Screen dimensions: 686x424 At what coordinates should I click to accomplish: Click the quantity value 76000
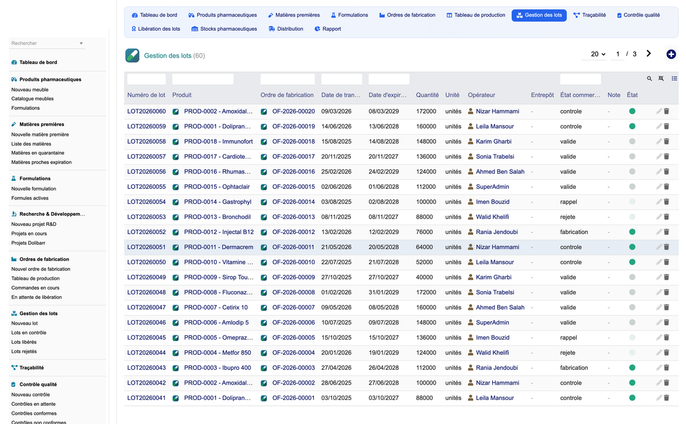point(426,232)
